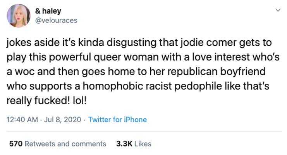The image size is (287, 155).
Task: Click the '3.3K' like count number
Action: (124, 144)
